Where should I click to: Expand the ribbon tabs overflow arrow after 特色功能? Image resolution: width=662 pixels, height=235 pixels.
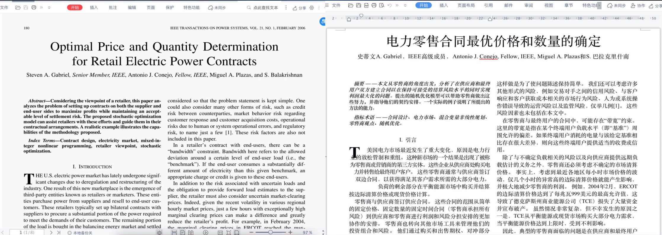(x=599, y=5)
